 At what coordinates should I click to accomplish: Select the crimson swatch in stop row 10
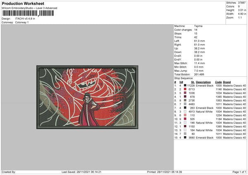coord(185,119)
